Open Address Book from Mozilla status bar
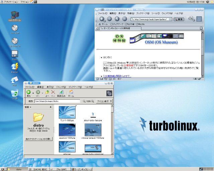Image resolution: width=214 pixels, height=171 pixels. click(110, 79)
